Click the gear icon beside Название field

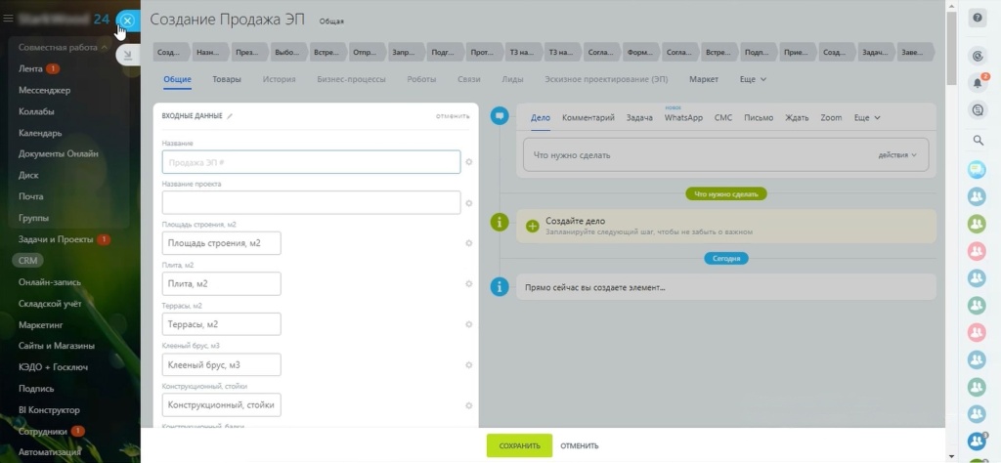click(469, 161)
